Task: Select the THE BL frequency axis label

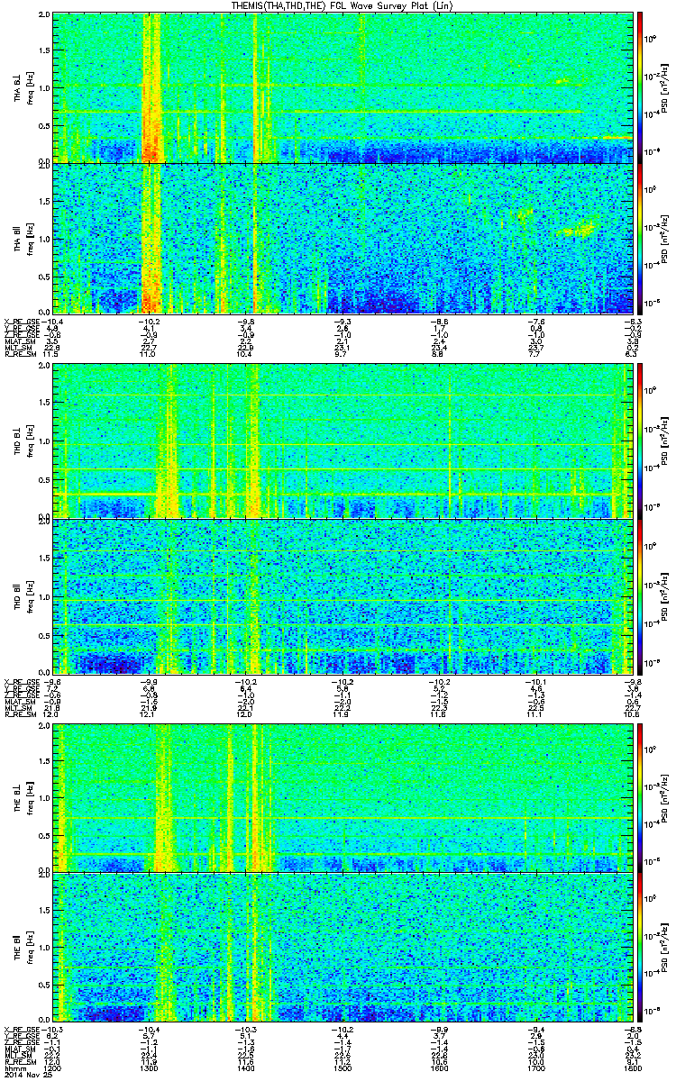Action: pyautogui.click(x=22, y=797)
